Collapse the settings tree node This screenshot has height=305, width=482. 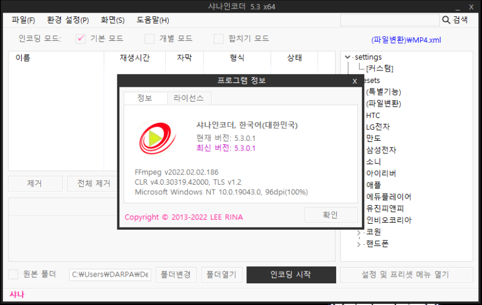348,57
